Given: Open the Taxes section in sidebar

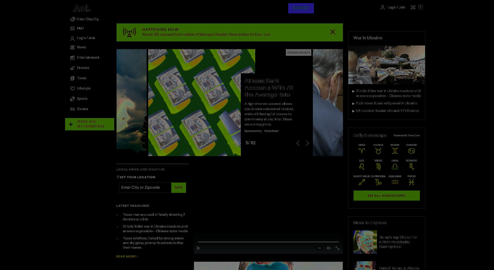Looking at the screenshot, I should pos(82,78).
